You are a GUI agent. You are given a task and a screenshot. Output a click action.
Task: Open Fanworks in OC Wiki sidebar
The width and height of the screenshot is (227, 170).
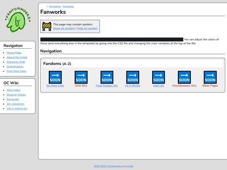[x=13, y=99]
